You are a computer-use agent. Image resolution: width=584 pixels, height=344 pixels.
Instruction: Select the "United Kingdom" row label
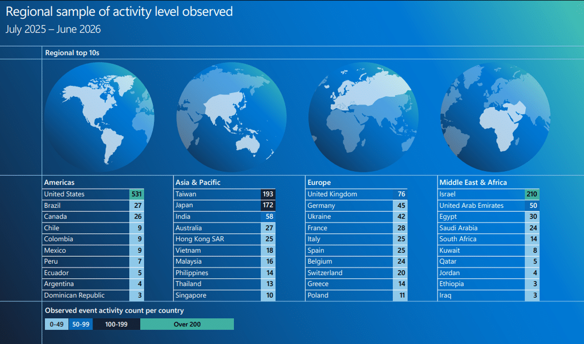(332, 194)
